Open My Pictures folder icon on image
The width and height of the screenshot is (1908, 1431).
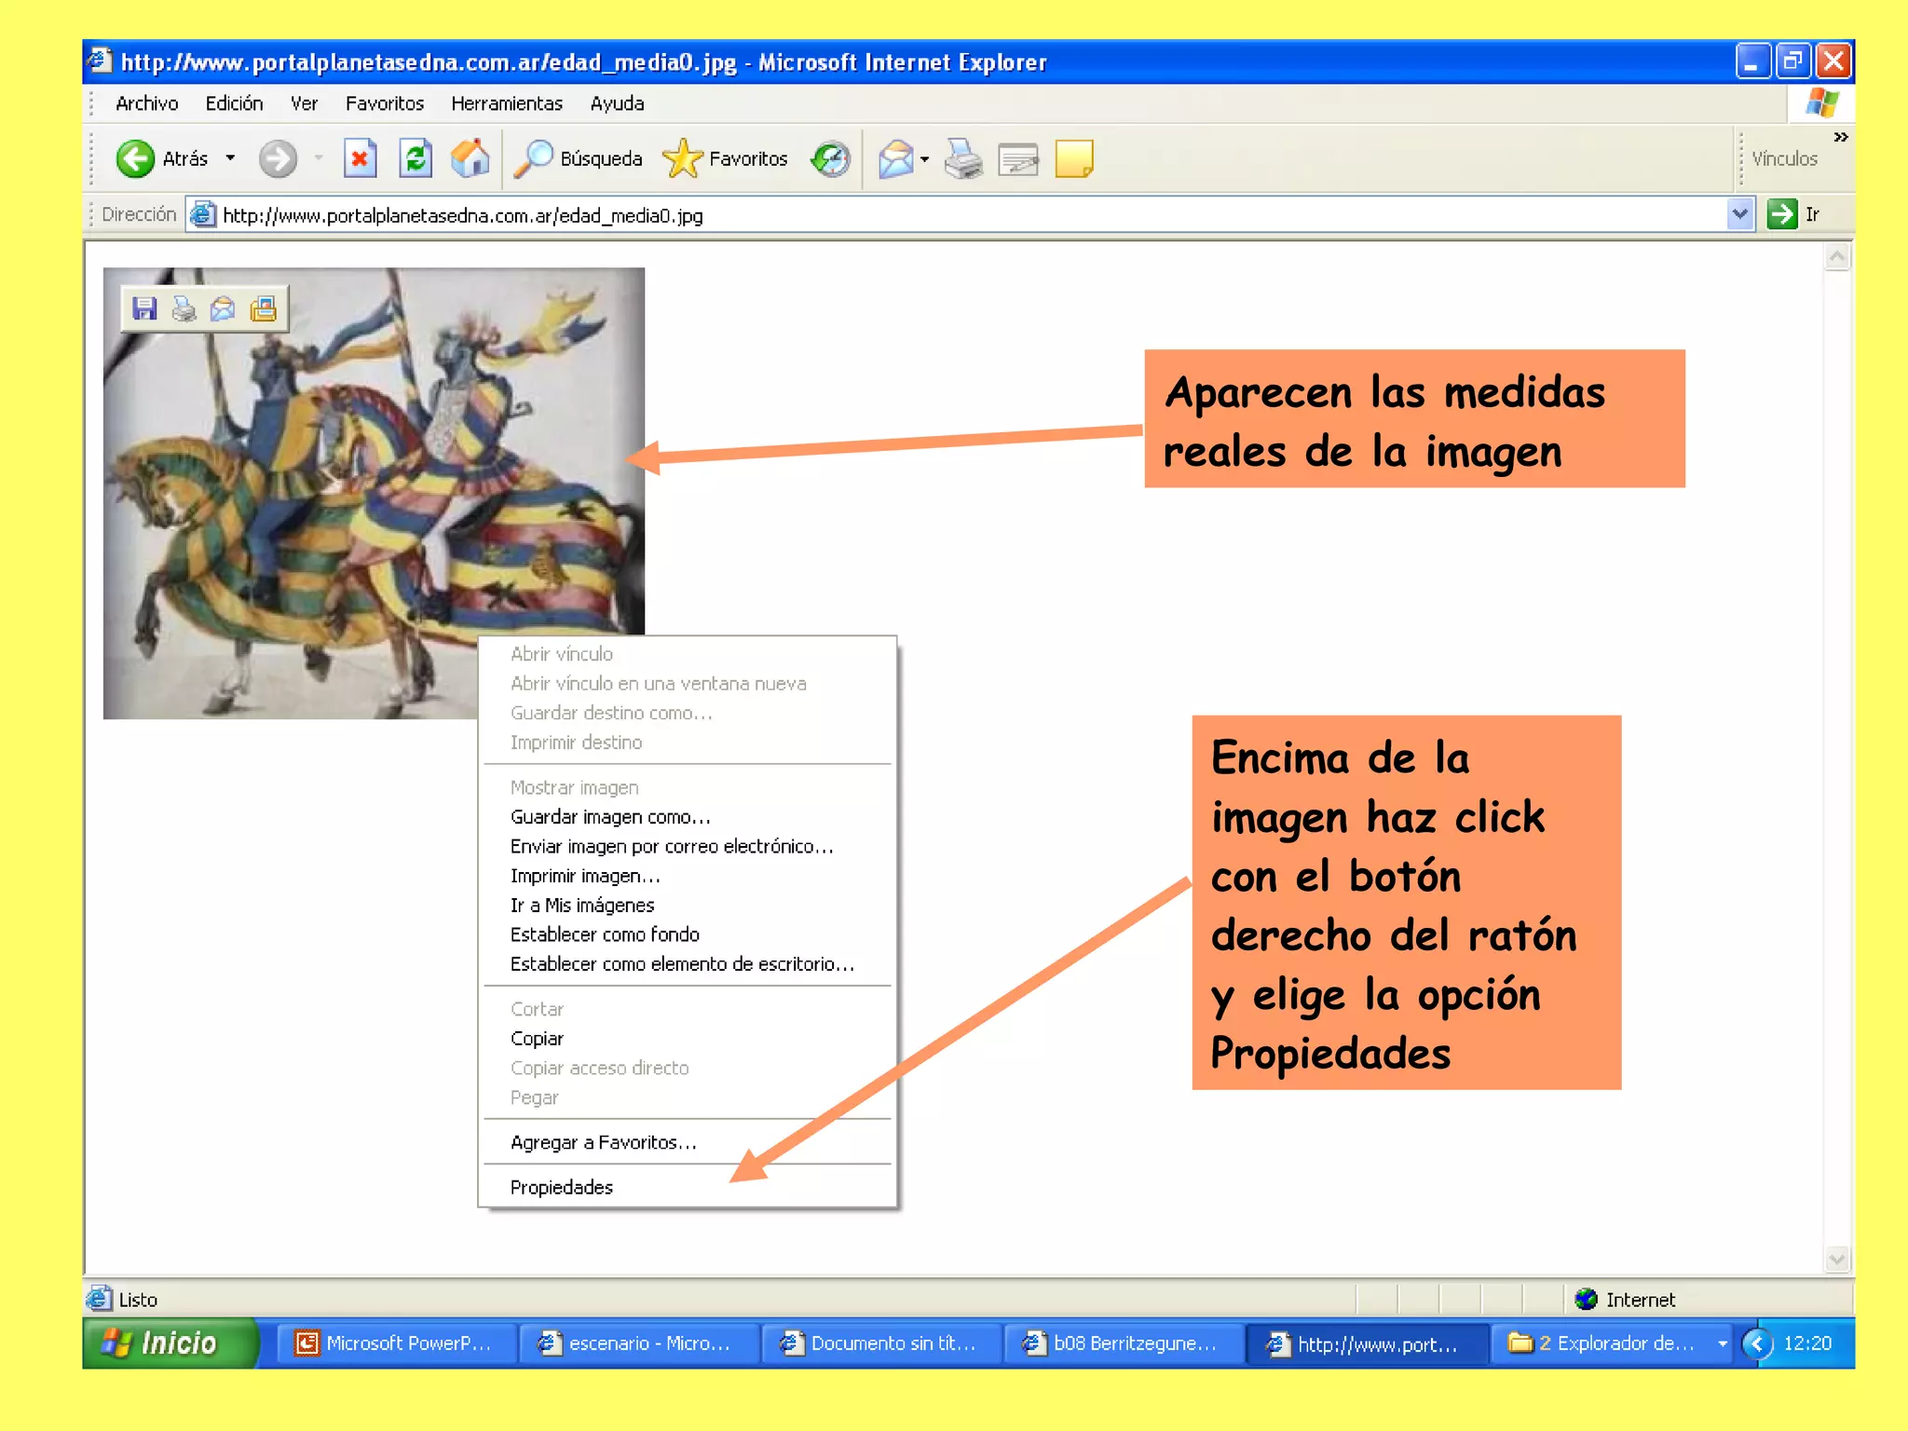264,308
